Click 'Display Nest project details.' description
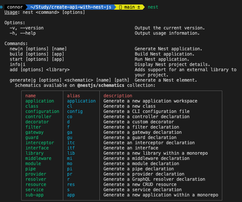The width and height of the screenshot is (242, 202). (x=172, y=64)
